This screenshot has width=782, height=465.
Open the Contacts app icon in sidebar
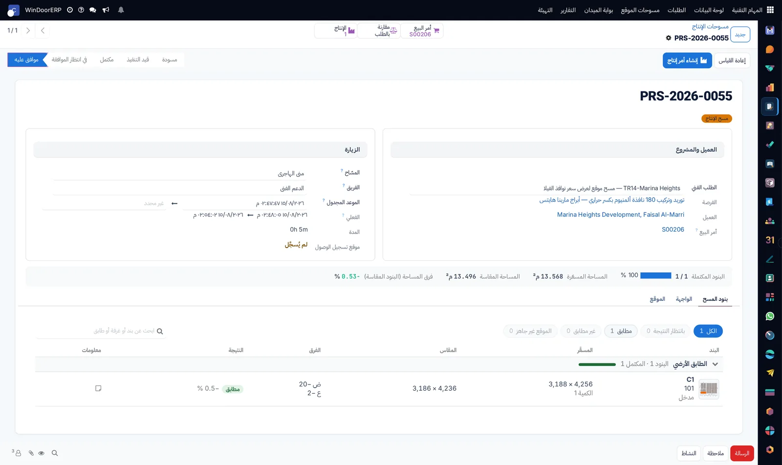[x=770, y=278]
